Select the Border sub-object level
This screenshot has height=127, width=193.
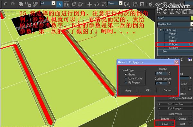173,41
